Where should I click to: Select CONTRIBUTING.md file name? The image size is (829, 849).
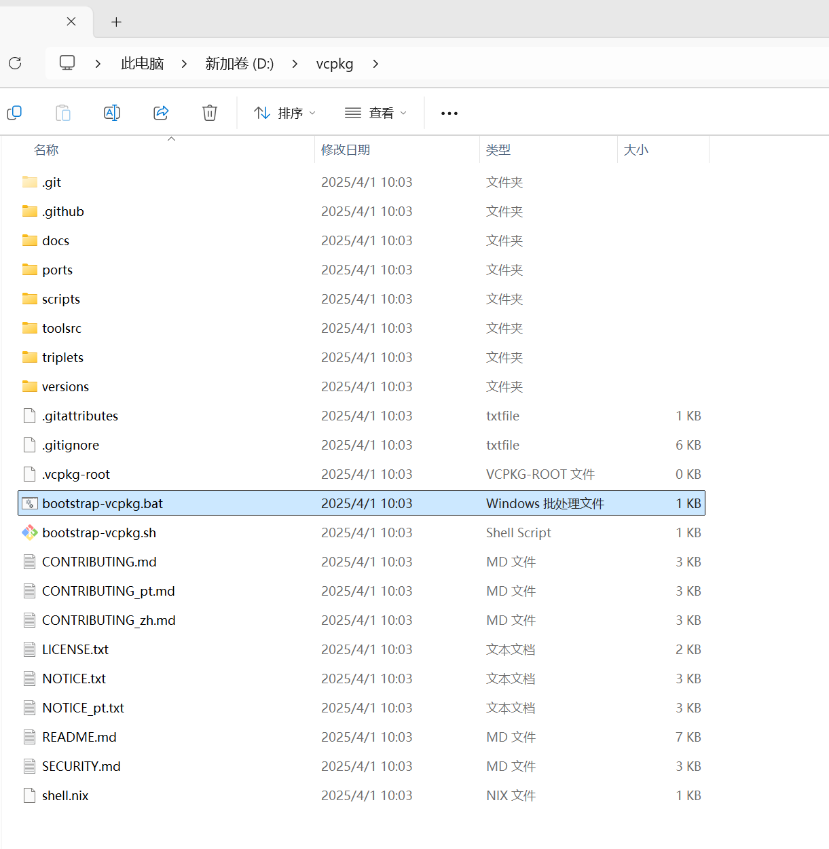[99, 562]
